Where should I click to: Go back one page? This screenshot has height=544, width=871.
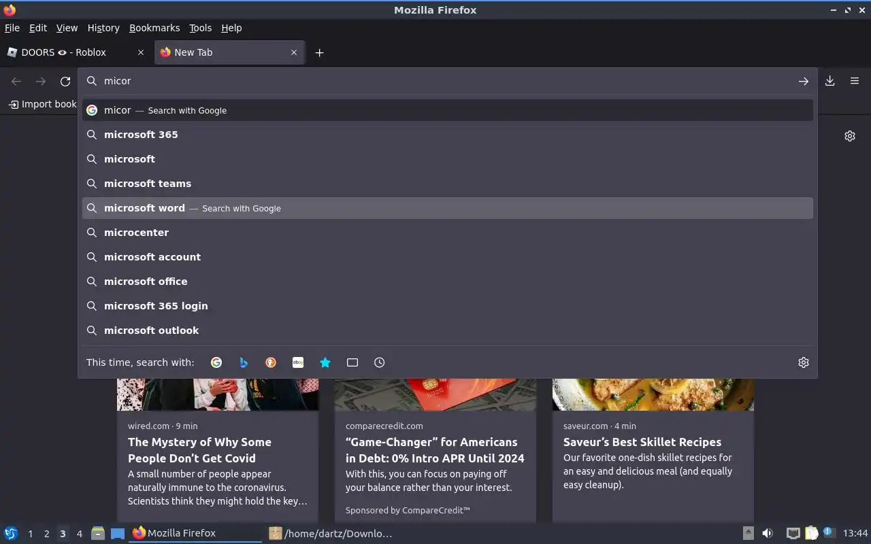pos(16,82)
